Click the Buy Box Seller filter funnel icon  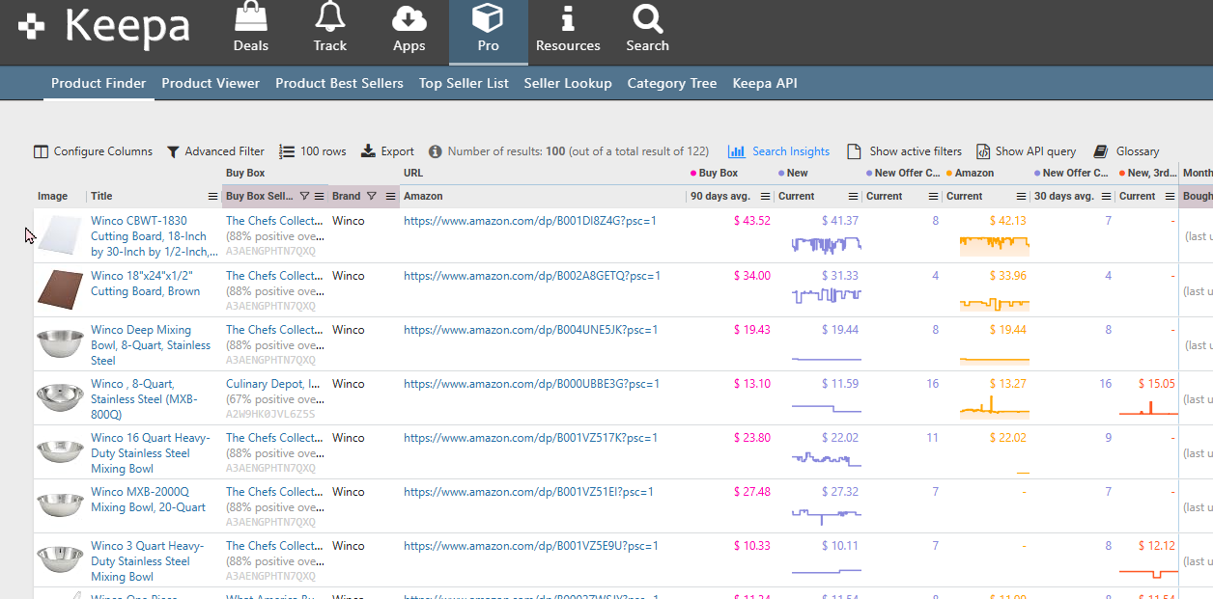[x=304, y=196]
